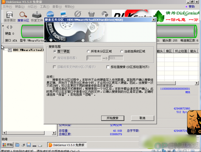Click the laptop-shaped New Partition toolbar icon

[x=64, y=14]
